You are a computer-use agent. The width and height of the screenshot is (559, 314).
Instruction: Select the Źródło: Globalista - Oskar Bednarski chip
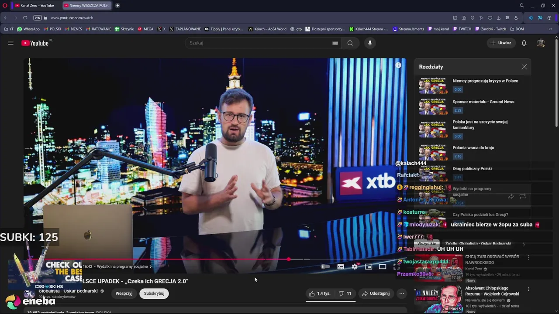(478, 244)
